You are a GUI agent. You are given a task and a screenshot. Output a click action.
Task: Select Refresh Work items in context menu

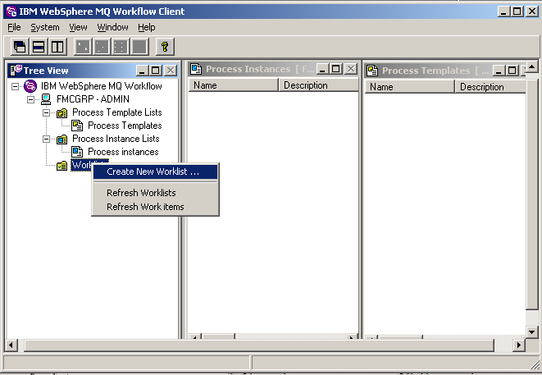click(x=145, y=207)
